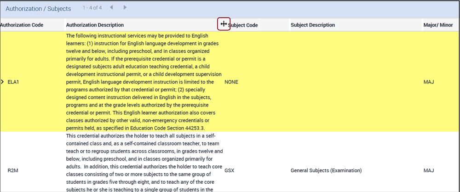Go to the next records page arrow

click(125, 8)
